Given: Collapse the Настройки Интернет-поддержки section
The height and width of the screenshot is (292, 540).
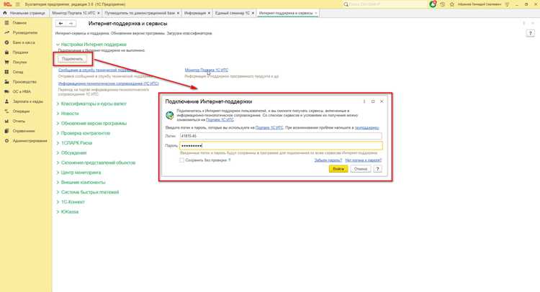Looking at the screenshot, I should (92, 45).
